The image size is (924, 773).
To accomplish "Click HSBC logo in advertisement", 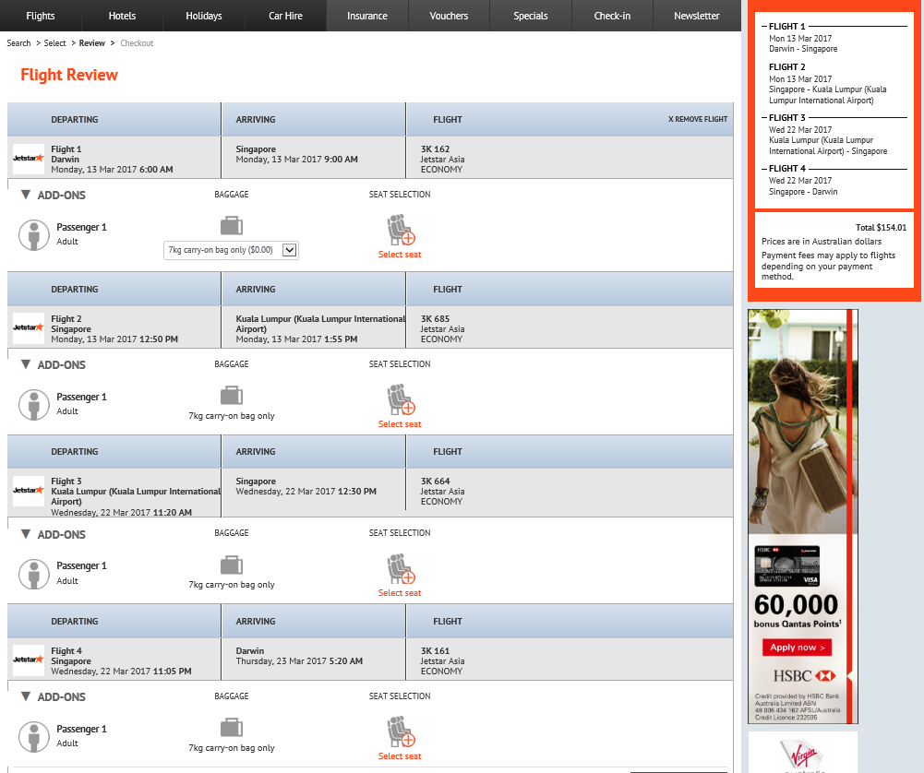I will [x=804, y=675].
